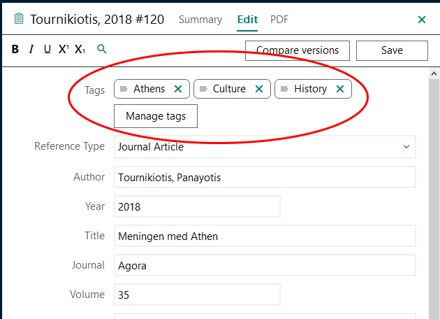The height and width of the screenshot is (319, 440).
Task: Click the Tournikiotis, 2018 #120 heading
Action: (97, 20)
